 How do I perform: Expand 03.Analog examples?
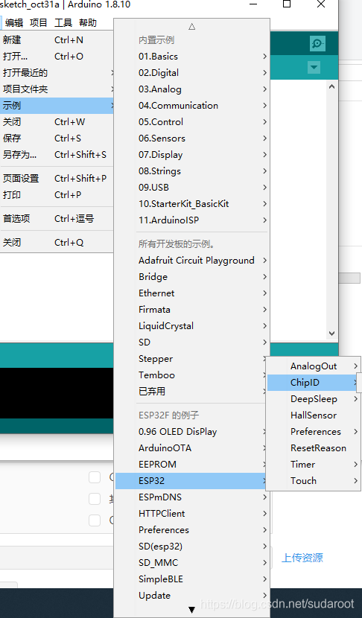[192, 89]
